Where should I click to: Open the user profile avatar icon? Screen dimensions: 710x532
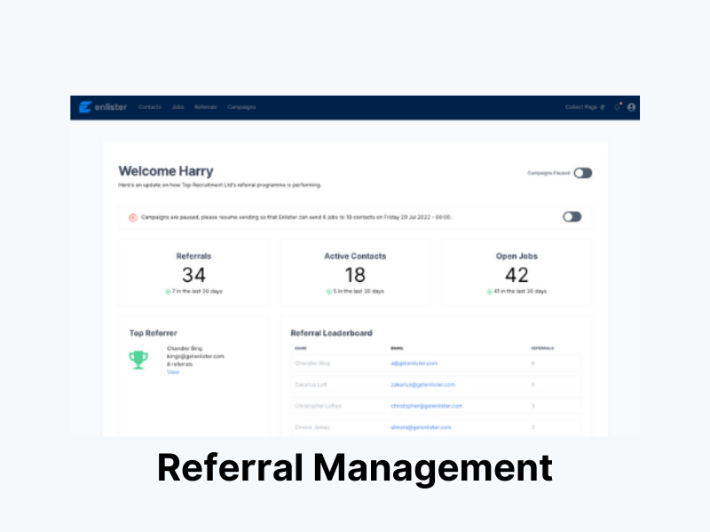(631, 107)
